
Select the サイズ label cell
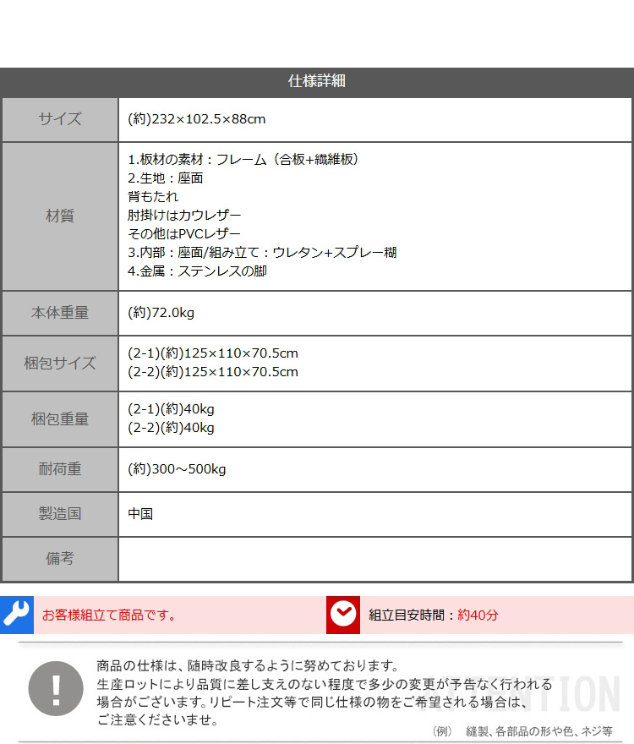click(60, 119)
